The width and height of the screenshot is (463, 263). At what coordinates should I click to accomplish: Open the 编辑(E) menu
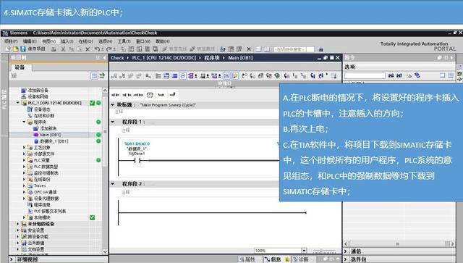(30, 41)
